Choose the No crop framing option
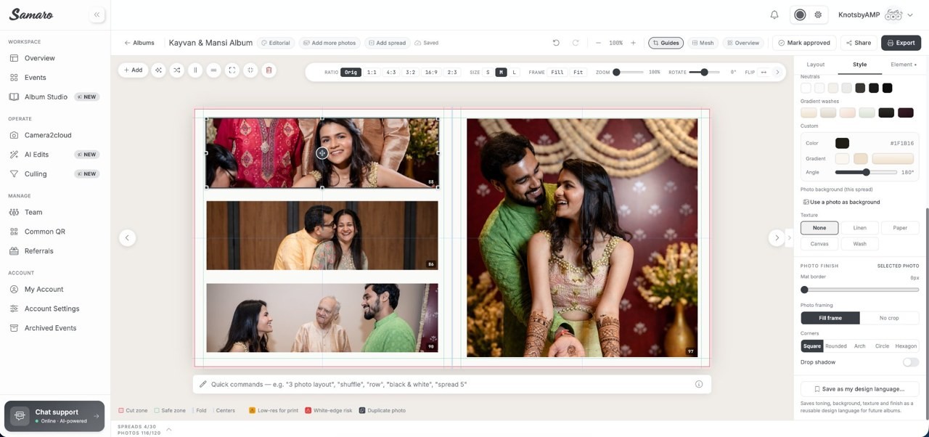Viewport: 929px width, 437px height. coord(889,318)
